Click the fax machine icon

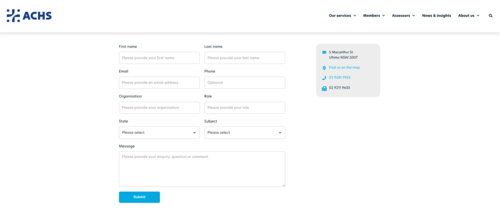coord(324,88)
